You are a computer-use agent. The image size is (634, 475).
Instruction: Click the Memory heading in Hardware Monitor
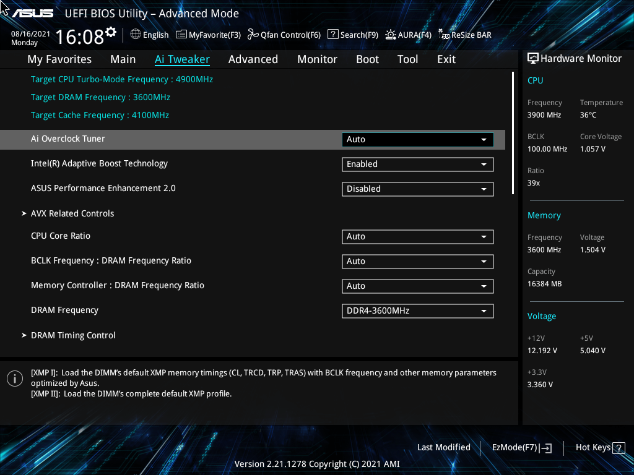pos(544,216)
